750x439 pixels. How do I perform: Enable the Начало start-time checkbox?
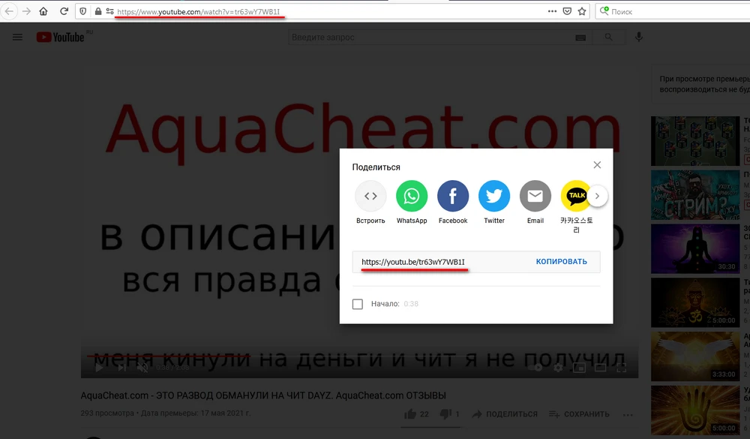pyautogui.click(x=357, y=303)
